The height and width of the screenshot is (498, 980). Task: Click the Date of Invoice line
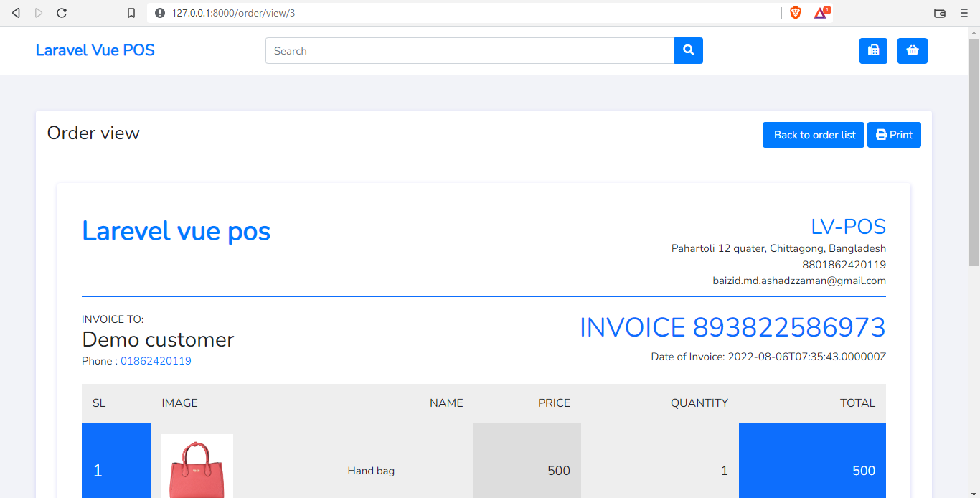point(768,357)
